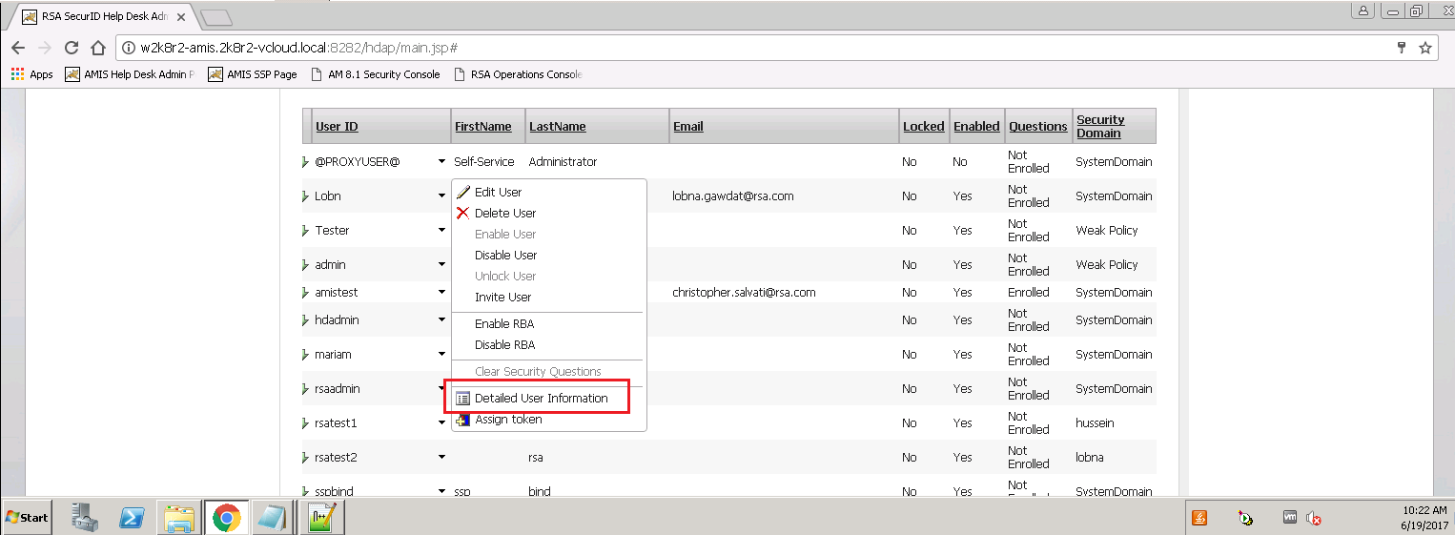The image size is (1455, 535).
Task: Open AM 8.1 Security Console bookmark
Action: click(376, 74)
